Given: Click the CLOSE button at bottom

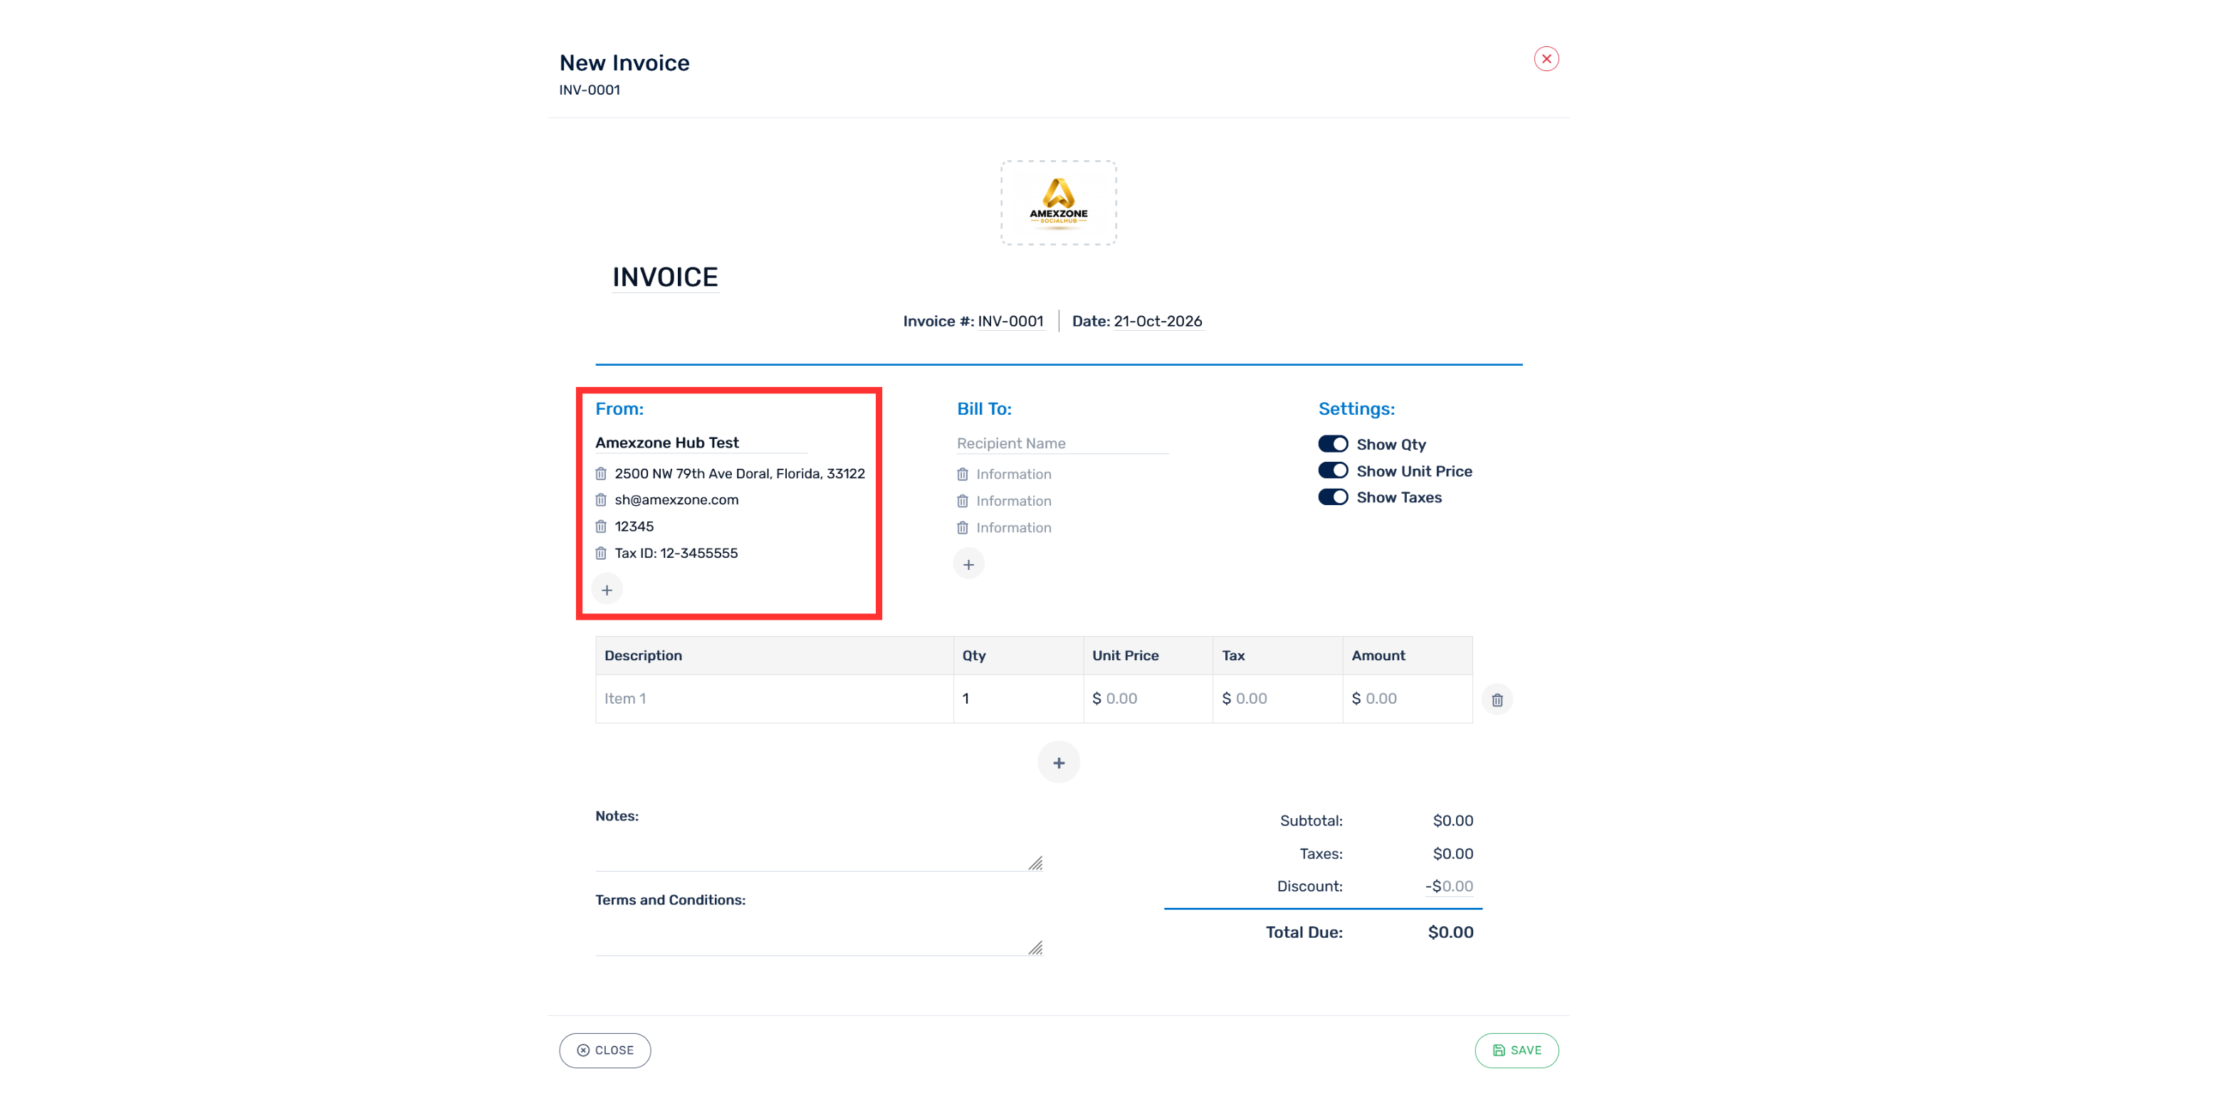Looking at the screenshot, I should click(604, 1051).
